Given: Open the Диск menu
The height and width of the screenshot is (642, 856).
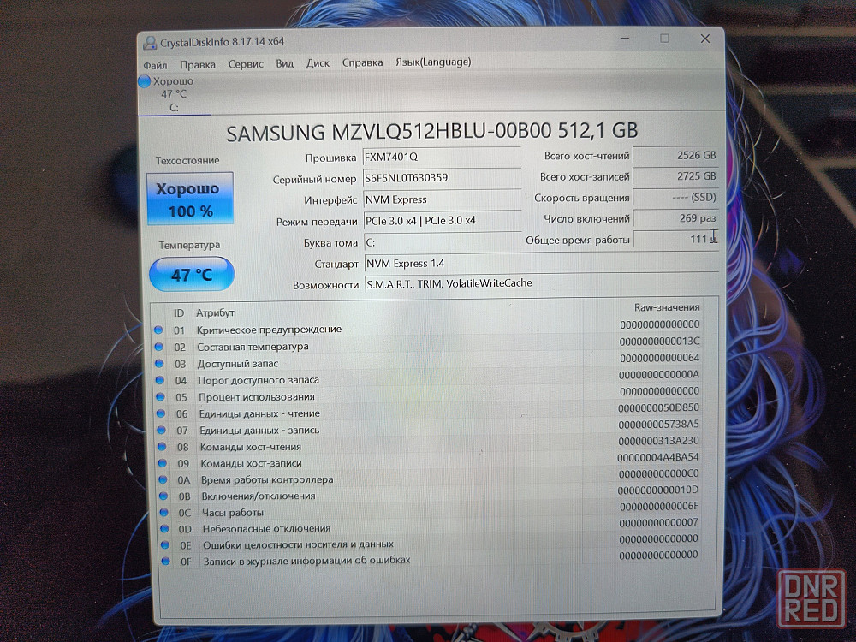Looking at the screenshot, I should pyautogui.click(x=318, y=63).
